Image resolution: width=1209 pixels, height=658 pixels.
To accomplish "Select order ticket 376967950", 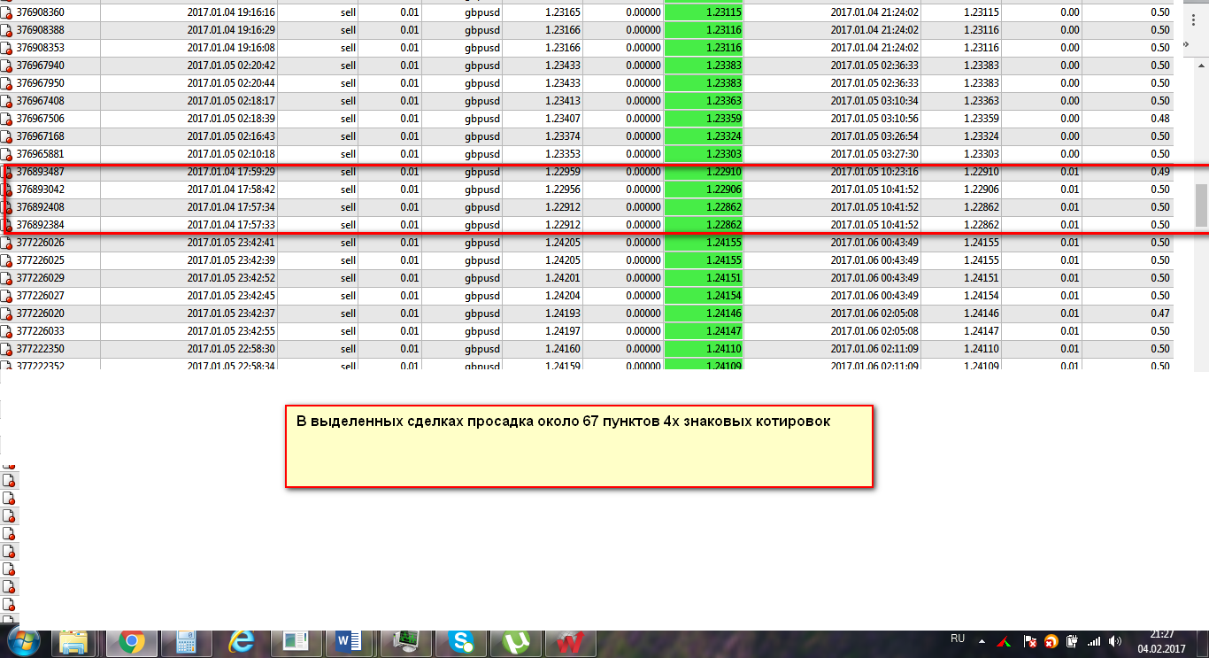I will coord(41,83).
